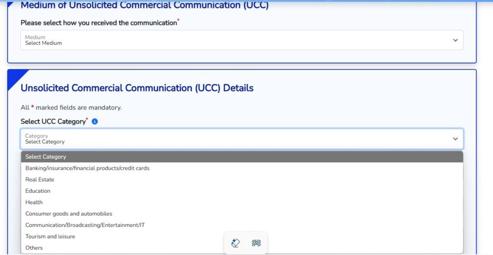Select Communication/Broadcasting/Entertainment/IT category

[x=85, y=225]
